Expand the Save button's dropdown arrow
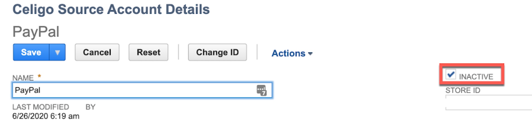The height and width of the screenshot is (125, 532). click(x=57, y=52)
